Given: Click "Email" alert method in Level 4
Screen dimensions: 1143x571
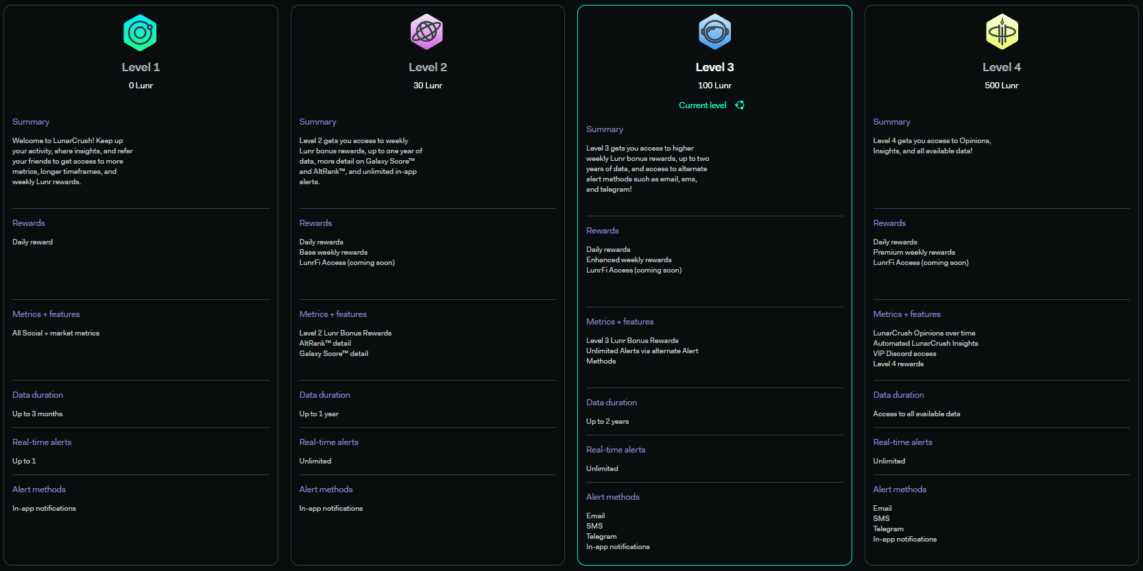Looking at the screenshot, I should [882, 509].
